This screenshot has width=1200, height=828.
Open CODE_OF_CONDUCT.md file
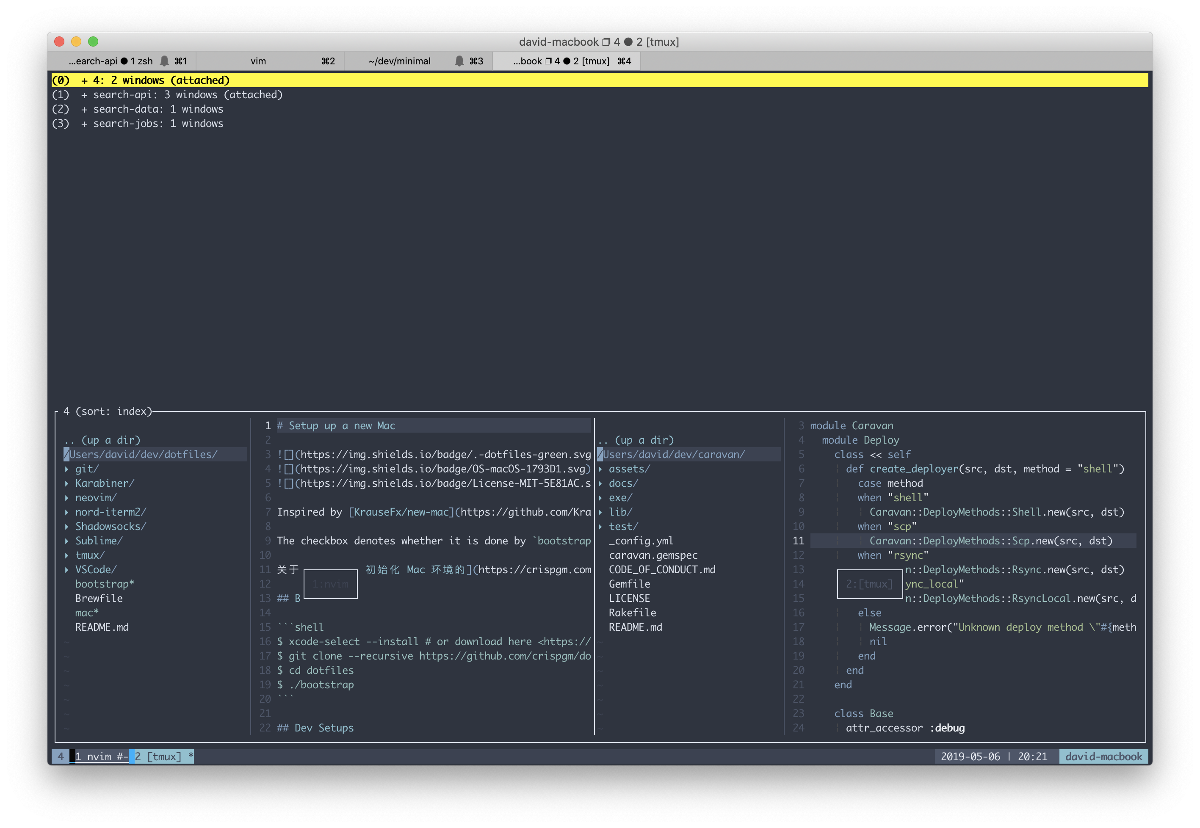[x=662, y=570]
